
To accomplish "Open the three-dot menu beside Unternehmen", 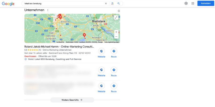I will click(48, 10).
